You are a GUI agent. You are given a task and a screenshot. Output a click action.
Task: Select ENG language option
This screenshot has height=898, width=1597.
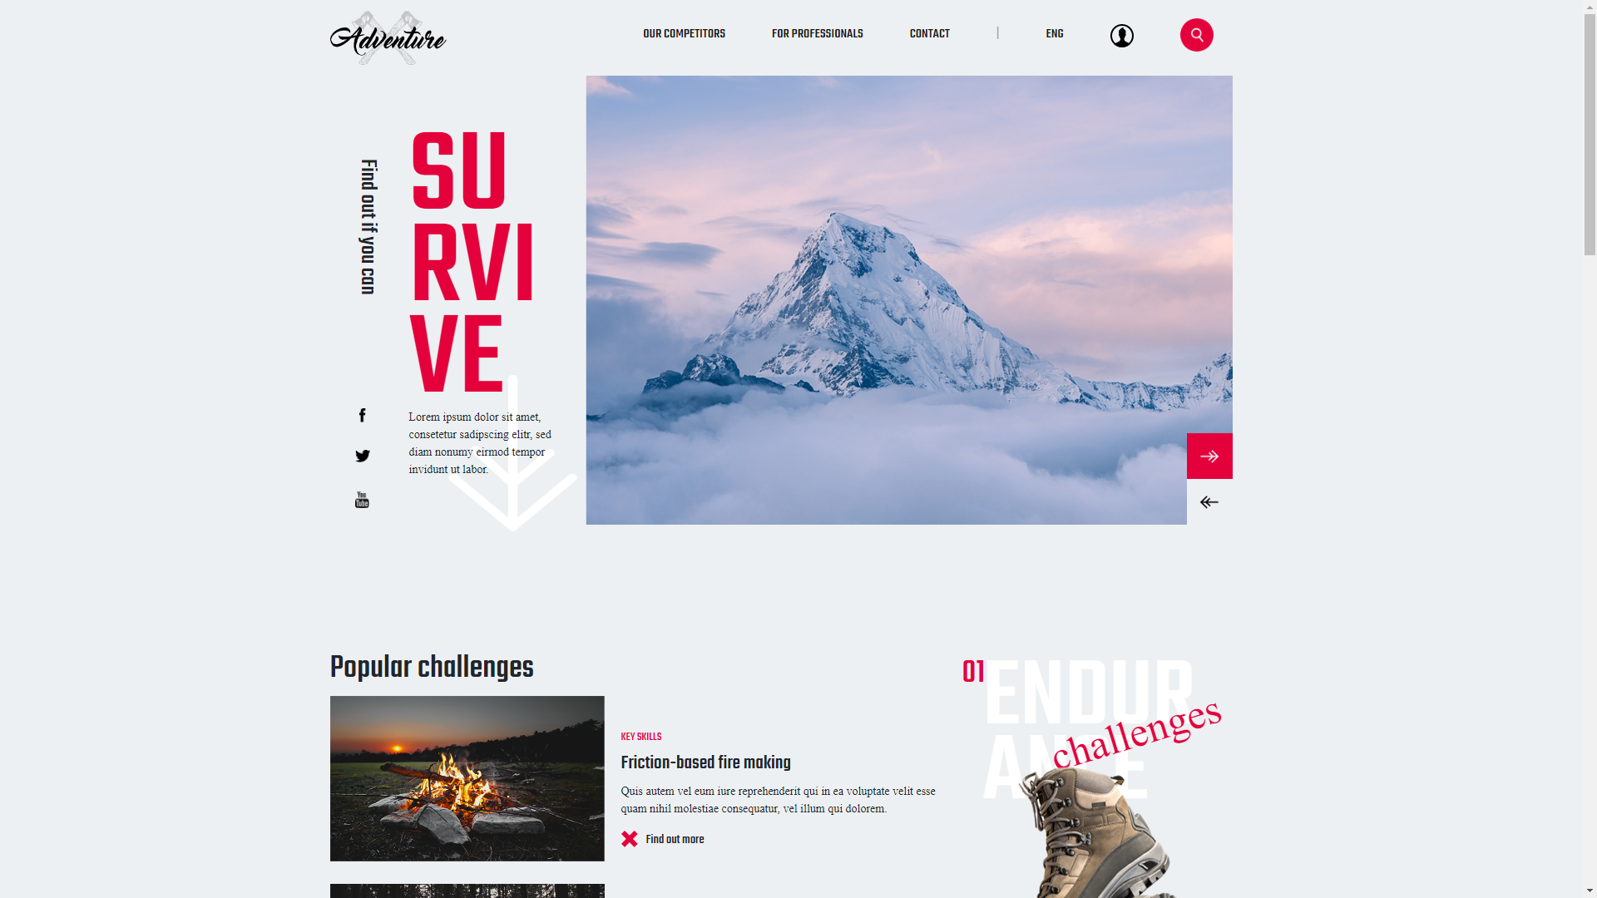1054,33
